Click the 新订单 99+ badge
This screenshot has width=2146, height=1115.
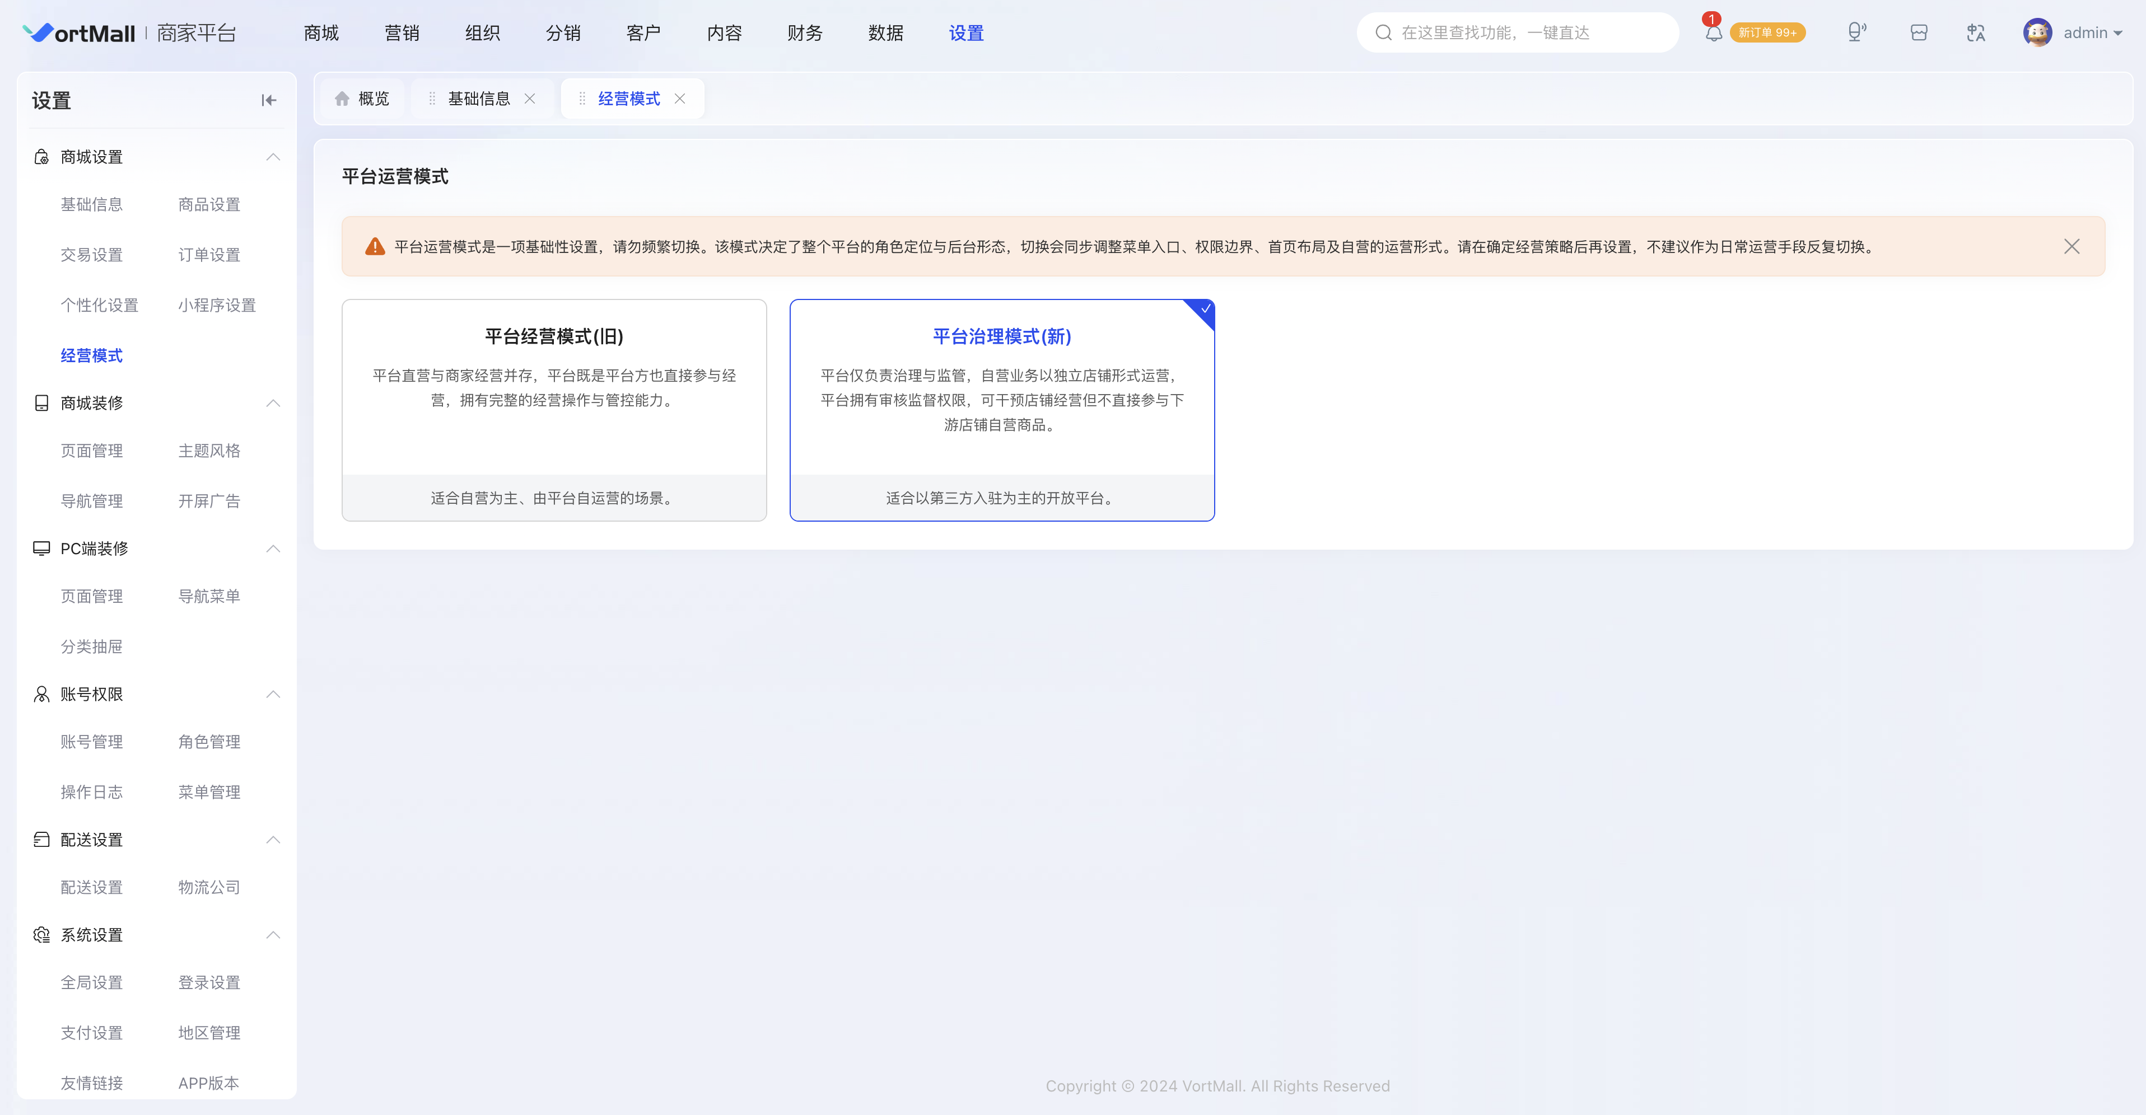point(1767,32)
